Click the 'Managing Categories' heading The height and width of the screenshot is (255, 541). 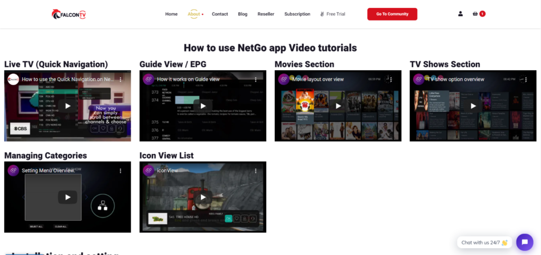click(45, 155)
